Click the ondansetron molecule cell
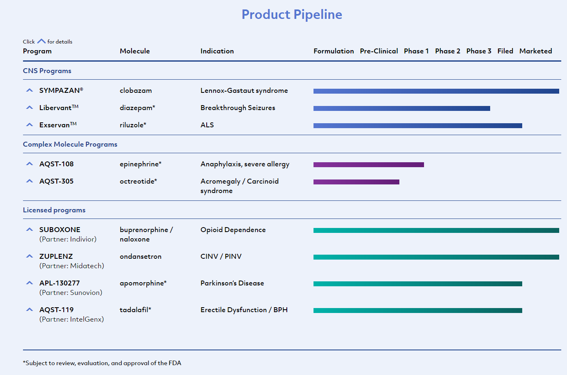Viewport: 567px width, 375px height. point(141,256)
